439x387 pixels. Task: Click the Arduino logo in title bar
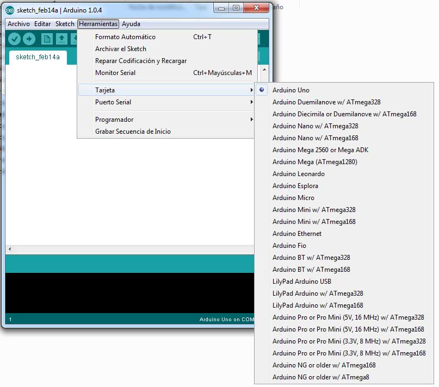tap(10, 10)
